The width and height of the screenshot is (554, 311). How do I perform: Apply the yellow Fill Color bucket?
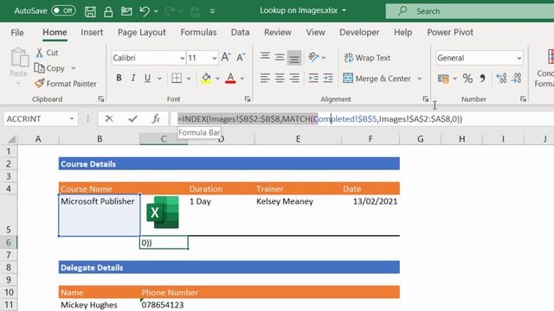pos(206,78)
